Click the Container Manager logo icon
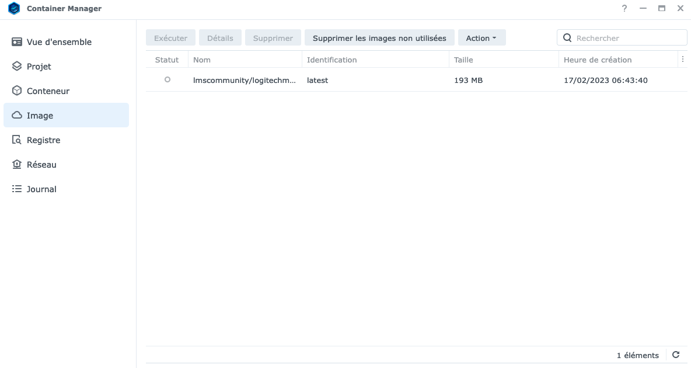Viewport: 691px width, 368px height. click(x=14, y=9)
